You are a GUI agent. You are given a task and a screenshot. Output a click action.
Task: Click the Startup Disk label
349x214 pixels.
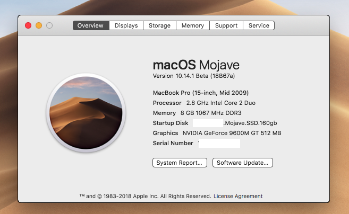(x=171, y=123)
